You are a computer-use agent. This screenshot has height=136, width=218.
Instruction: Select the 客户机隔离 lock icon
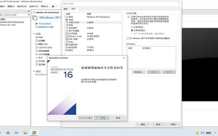[x=67, y=31]
